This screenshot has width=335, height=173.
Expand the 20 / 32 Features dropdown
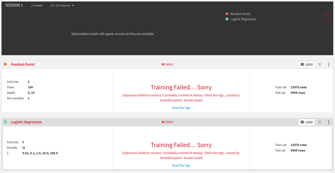coord(62,5)
